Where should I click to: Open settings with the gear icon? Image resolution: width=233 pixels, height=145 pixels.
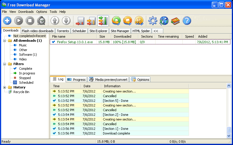153,21
